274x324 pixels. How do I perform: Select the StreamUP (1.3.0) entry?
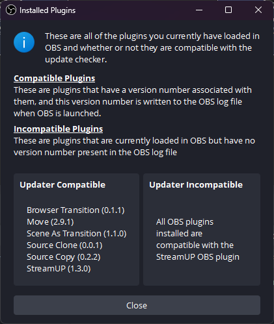click(59, 269)
